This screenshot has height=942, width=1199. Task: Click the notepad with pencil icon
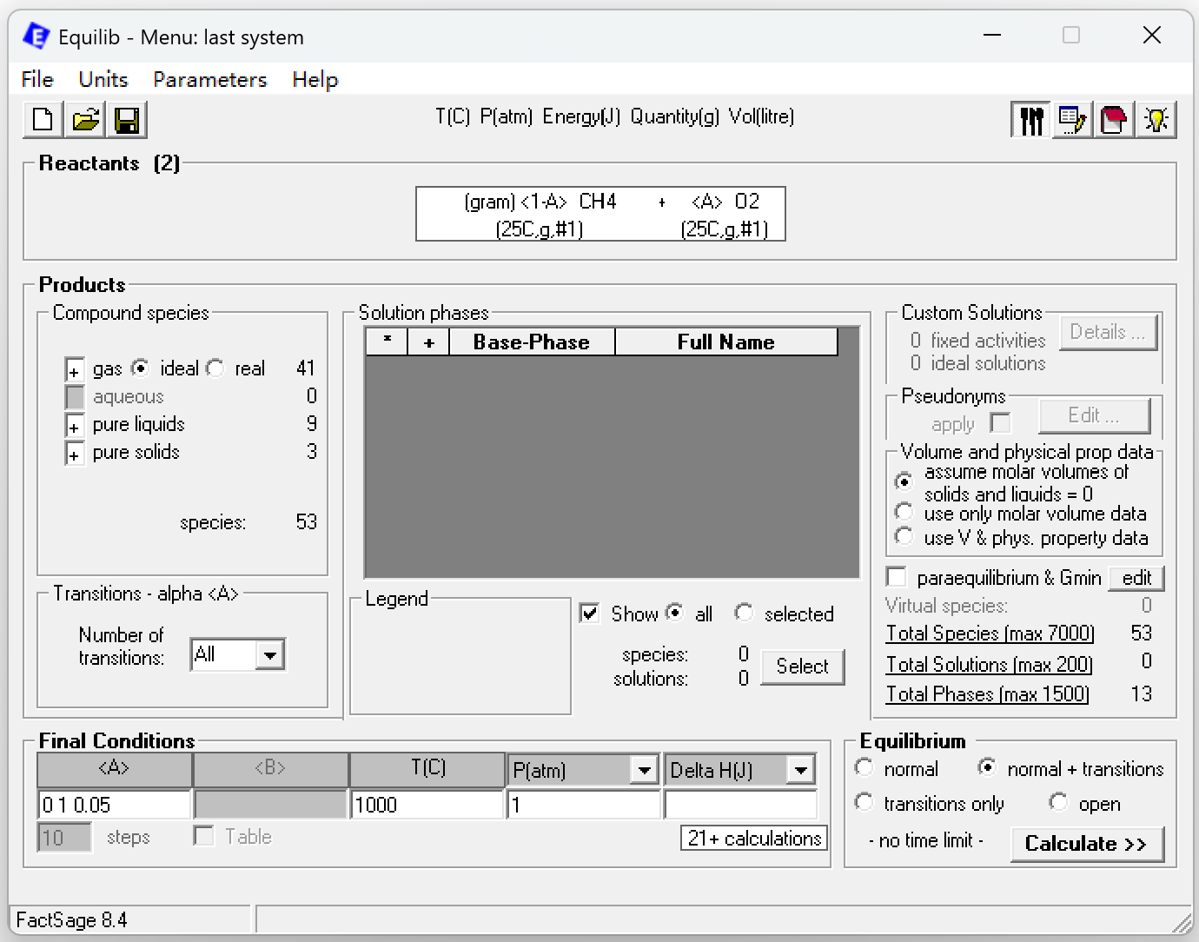(1072, 119)
